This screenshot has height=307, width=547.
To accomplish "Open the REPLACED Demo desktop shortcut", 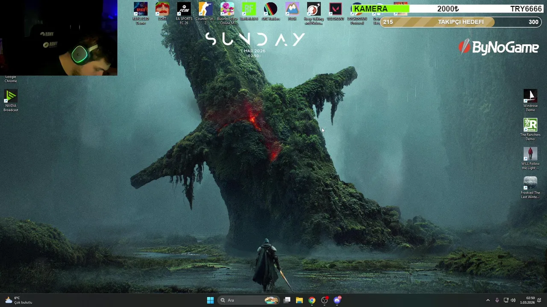I will click(x=141, y=13).
